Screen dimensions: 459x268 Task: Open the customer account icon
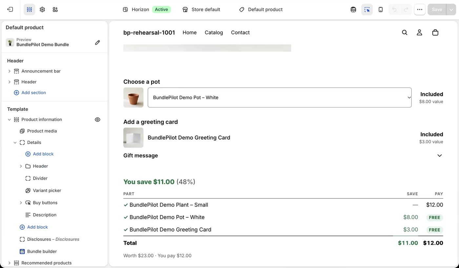(x=419, y=32)
